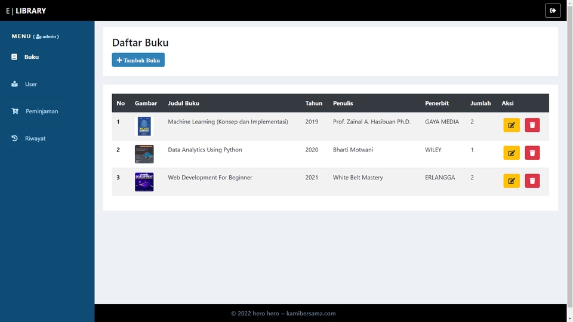Click the reader icon beside User
This screenshot has height=322, width=573.
pyautogui.click(x=14, y=84)
